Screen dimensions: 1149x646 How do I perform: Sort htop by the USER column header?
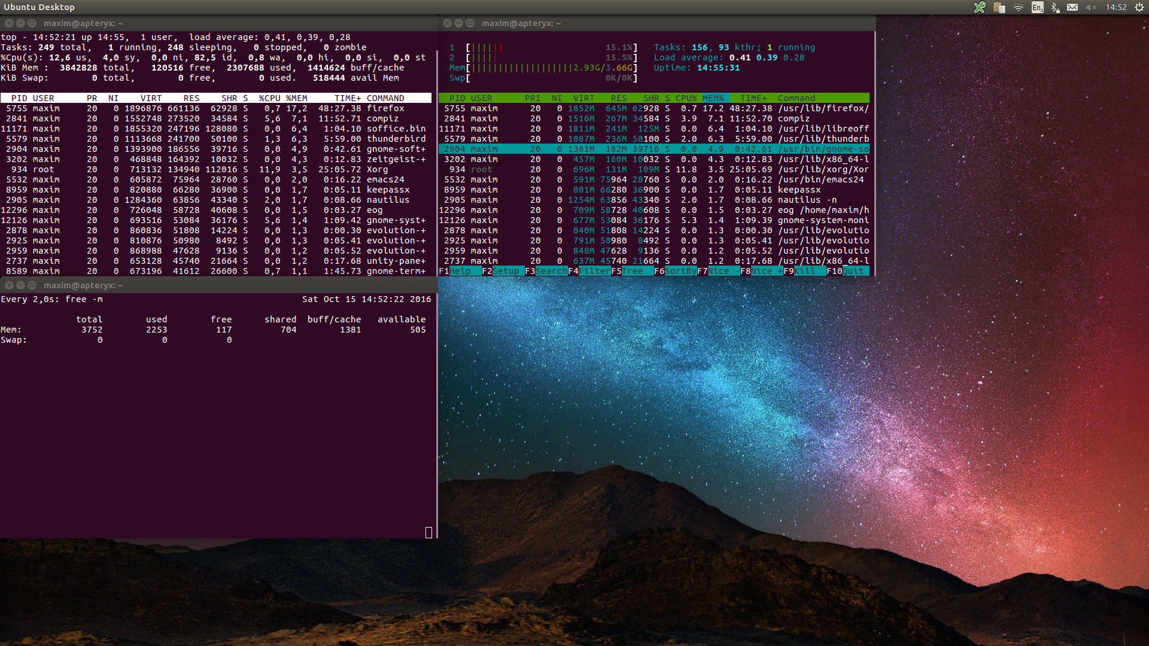[x=481, y=98]
